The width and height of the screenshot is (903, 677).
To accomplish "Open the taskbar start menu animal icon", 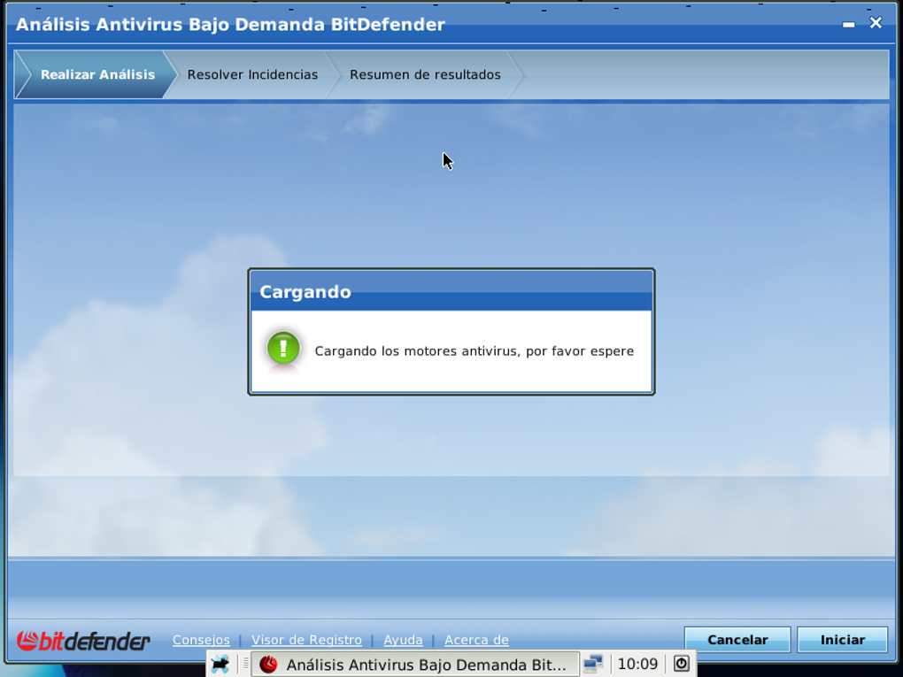I will [220, 664].
